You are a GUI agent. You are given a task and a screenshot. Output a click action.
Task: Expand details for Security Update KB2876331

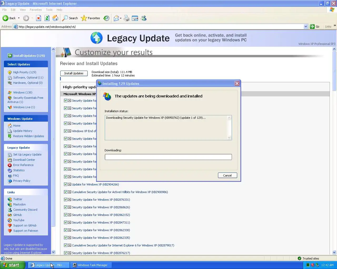(x=70, y=200)
